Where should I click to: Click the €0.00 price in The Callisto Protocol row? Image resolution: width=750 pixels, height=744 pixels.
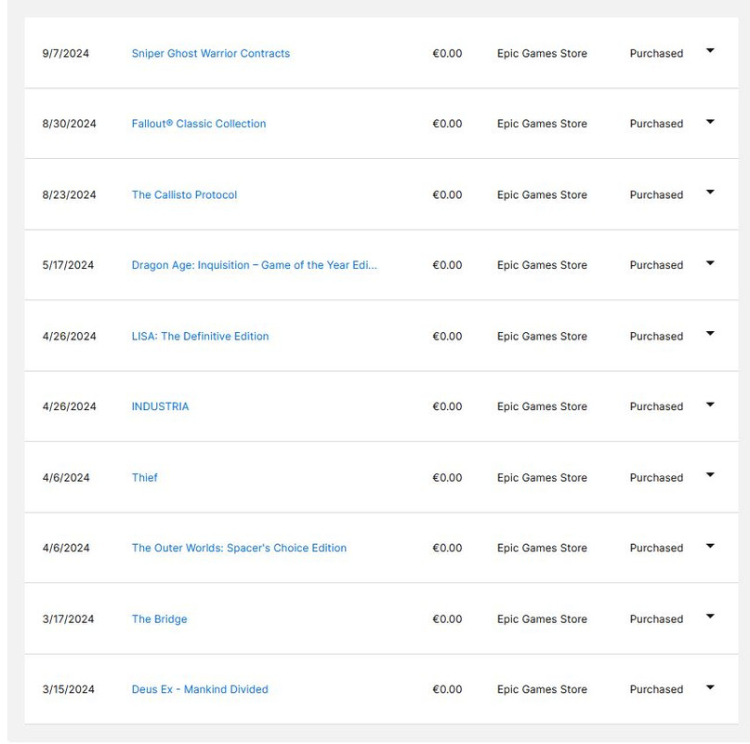[447, 194]
